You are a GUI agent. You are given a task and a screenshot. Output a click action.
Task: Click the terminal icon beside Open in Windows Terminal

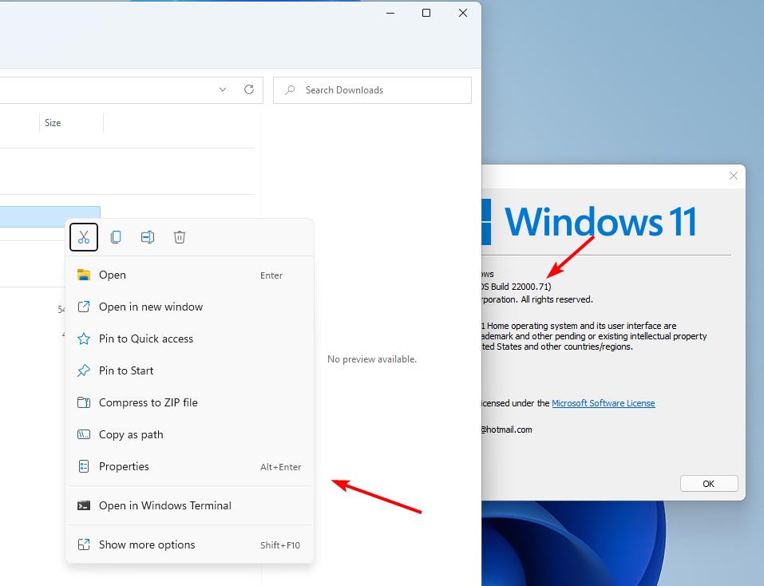(84, 505)
